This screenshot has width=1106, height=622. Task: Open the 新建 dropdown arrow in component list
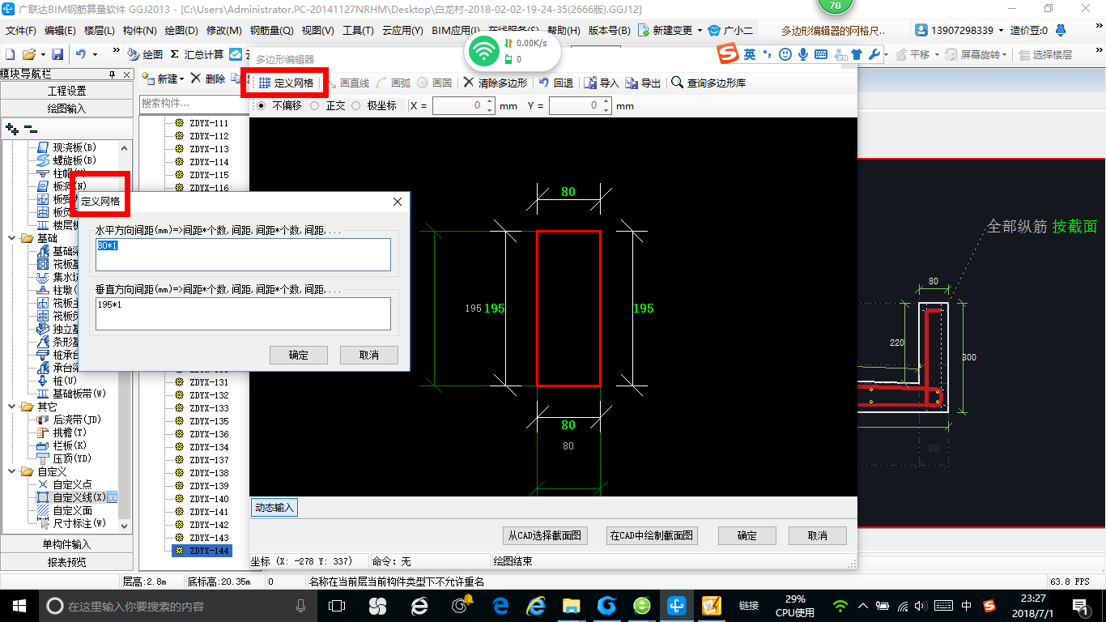(x=182, y=79)
